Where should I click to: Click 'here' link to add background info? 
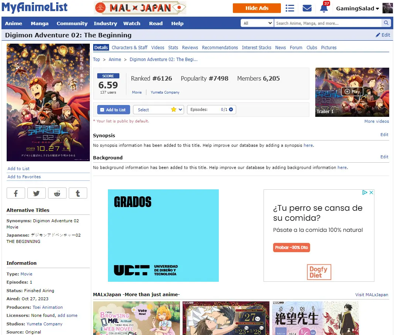pyautogui.click(x=342, y=167)
